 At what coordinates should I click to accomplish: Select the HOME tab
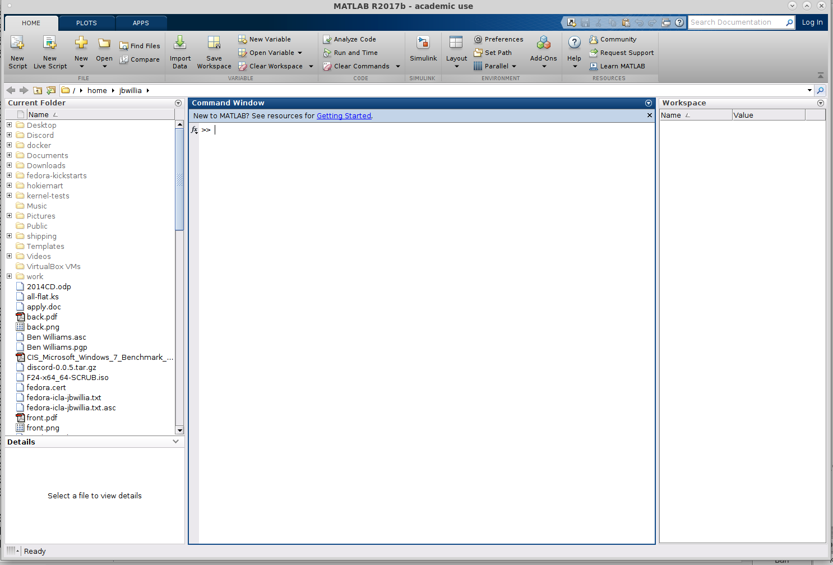31,23
